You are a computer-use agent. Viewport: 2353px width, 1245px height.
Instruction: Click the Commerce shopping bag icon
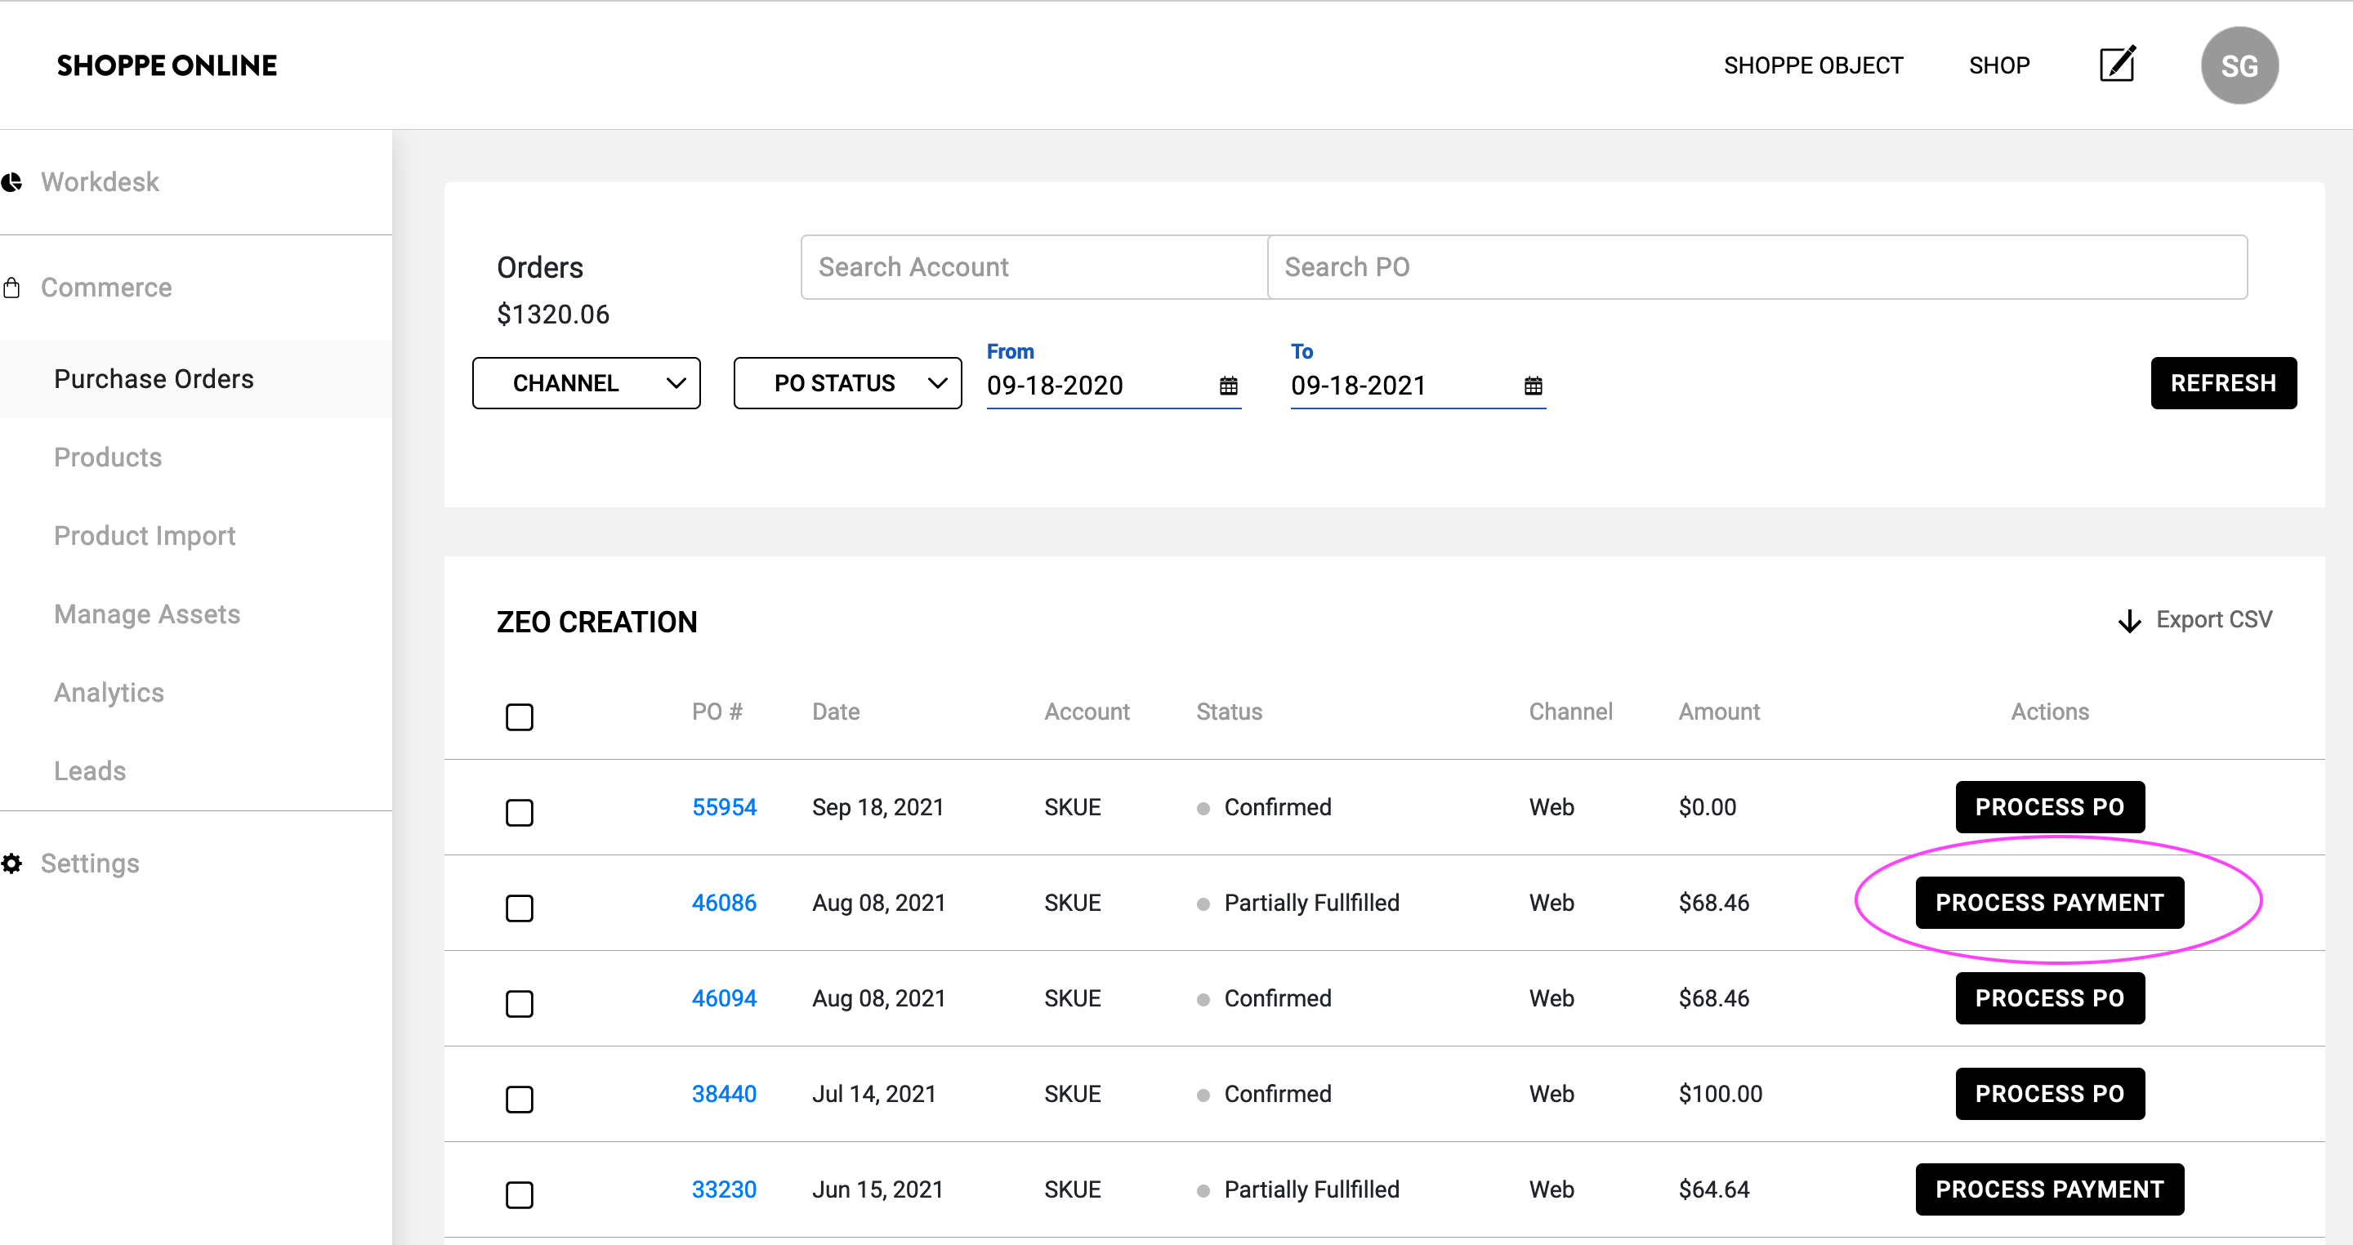tap(12, 288)
